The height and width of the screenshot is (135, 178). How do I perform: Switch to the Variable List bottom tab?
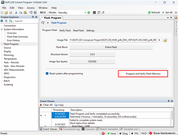(x=129, y=129)
